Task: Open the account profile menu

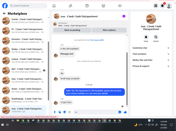Action: coord(169,6)
